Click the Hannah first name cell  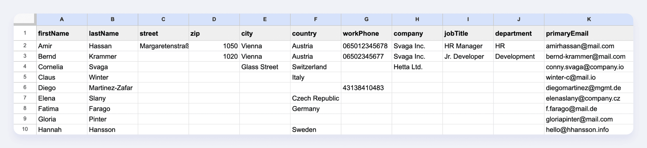click(x=62, y=129)
